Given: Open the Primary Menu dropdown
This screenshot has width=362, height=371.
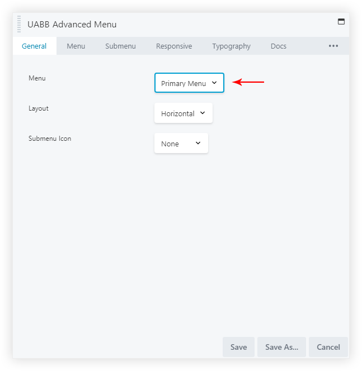Looking at the screenshot, I should (189, 83).
